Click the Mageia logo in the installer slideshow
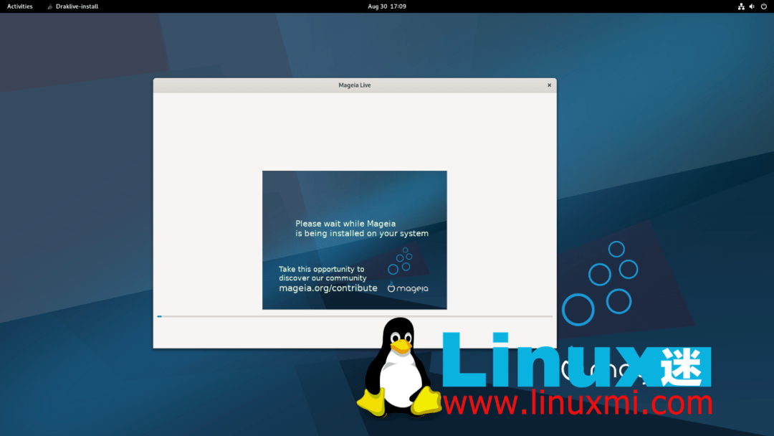Viewport: 774px width, 436px height. tap(406, 287)
